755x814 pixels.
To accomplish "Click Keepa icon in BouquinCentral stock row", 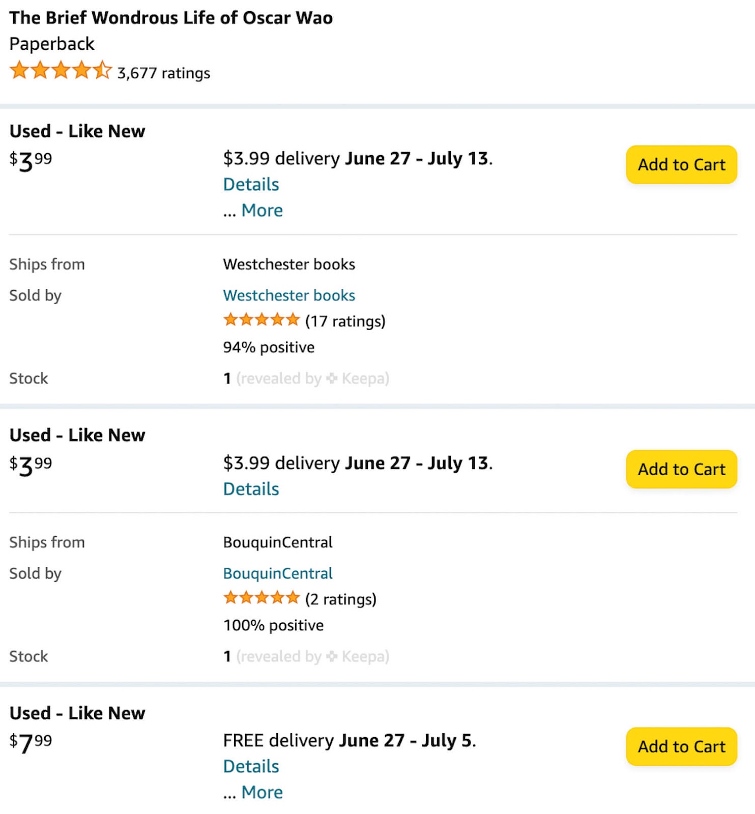I will coord(332,656).
